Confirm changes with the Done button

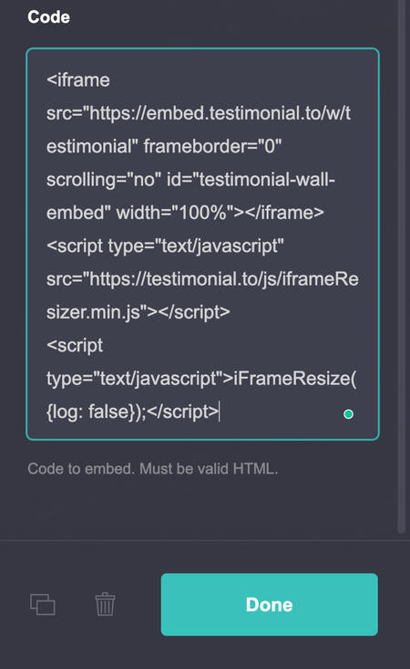[x=269, y=604]
